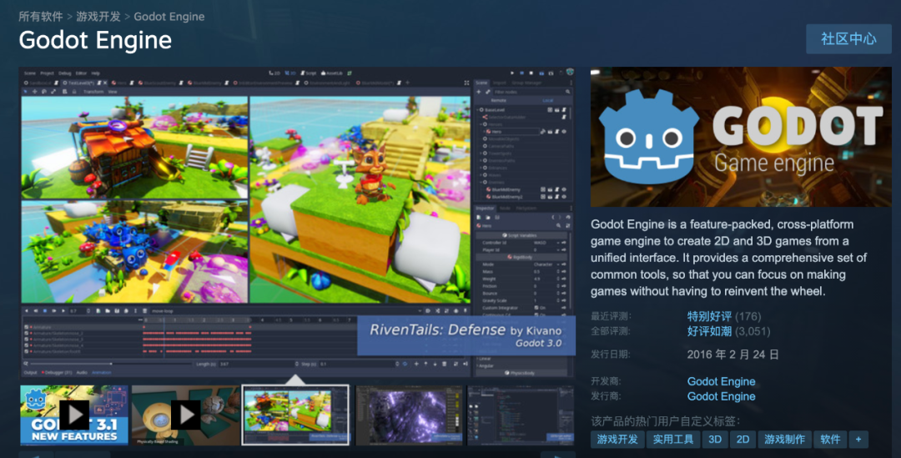Click the 该产品的热门用户自定义标签 heading

click(666, 421)
